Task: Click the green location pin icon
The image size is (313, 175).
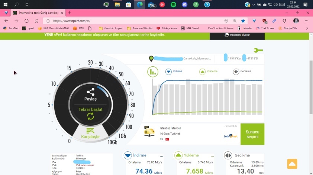Action: pyautogui.click(x=151, y=59)
